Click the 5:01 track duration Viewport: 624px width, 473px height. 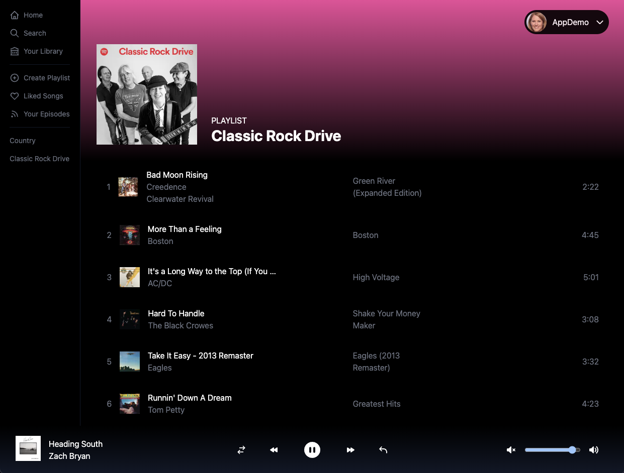(591, 277)
